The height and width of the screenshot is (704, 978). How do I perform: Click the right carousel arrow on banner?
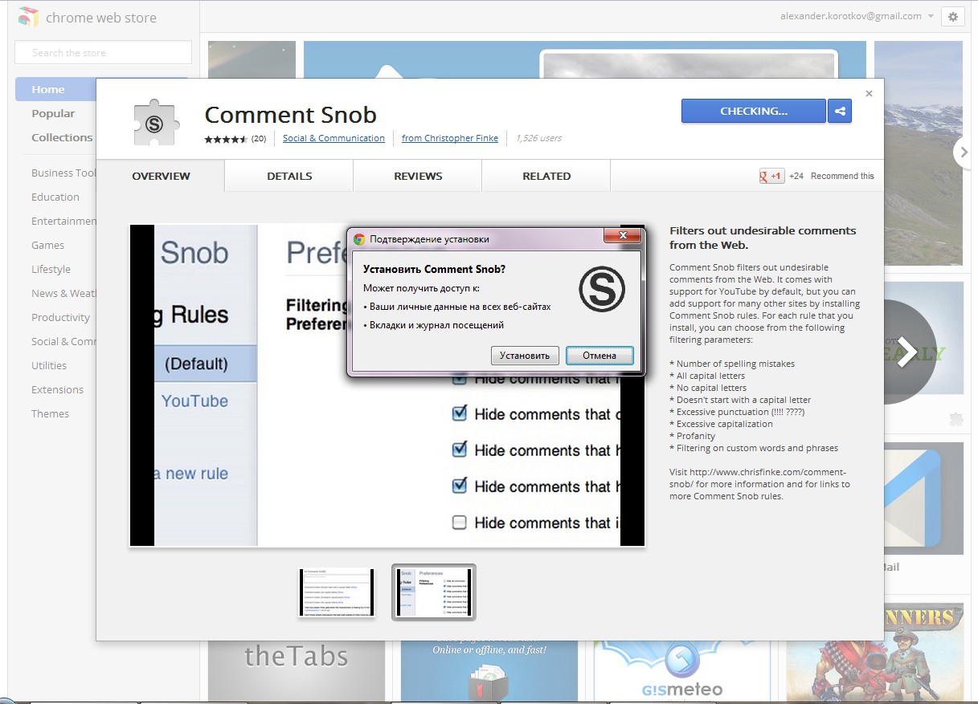(961, 152)
